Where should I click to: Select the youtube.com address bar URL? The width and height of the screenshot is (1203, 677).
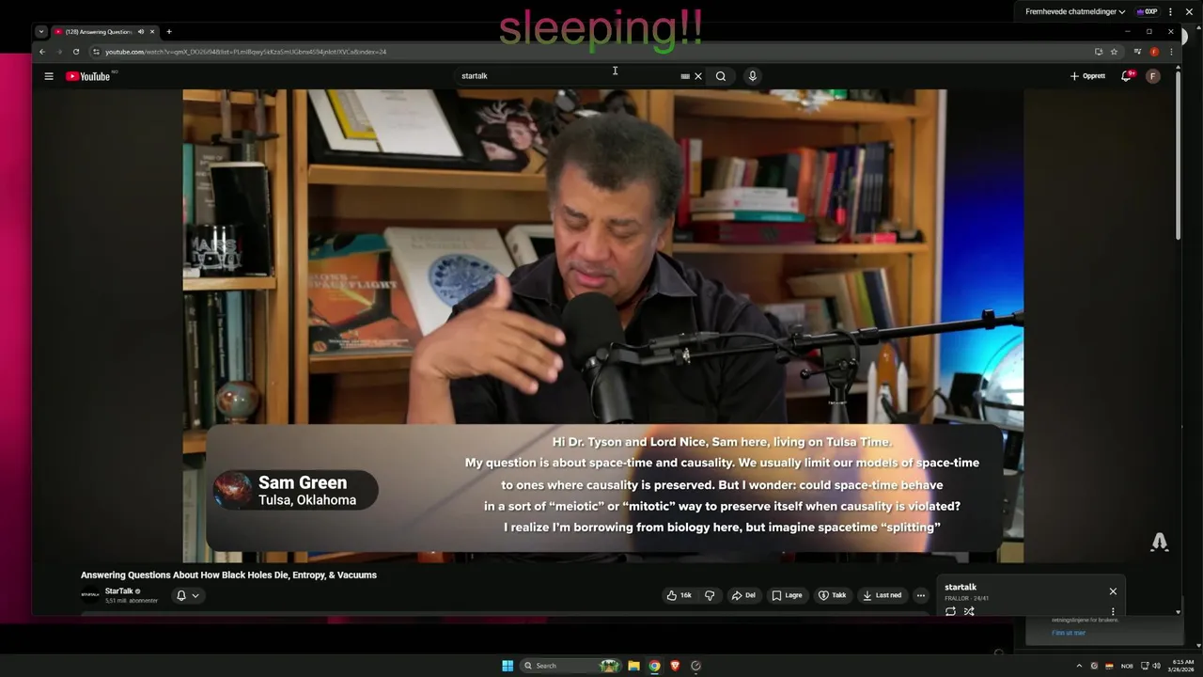[246, 52]
